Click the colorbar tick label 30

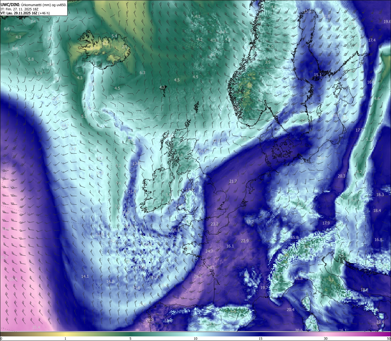coord(326,339)
